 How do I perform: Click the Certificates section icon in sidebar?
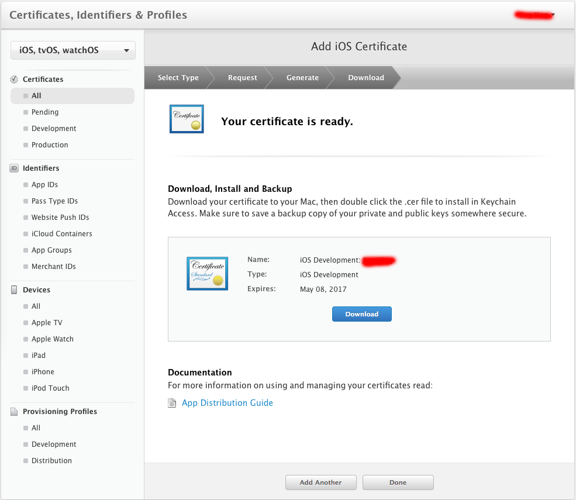(14, 80)
